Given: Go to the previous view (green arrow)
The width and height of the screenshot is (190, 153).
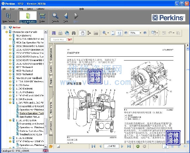Looking at the screenshot, I should pyautogui.click(x=138, y=146).
